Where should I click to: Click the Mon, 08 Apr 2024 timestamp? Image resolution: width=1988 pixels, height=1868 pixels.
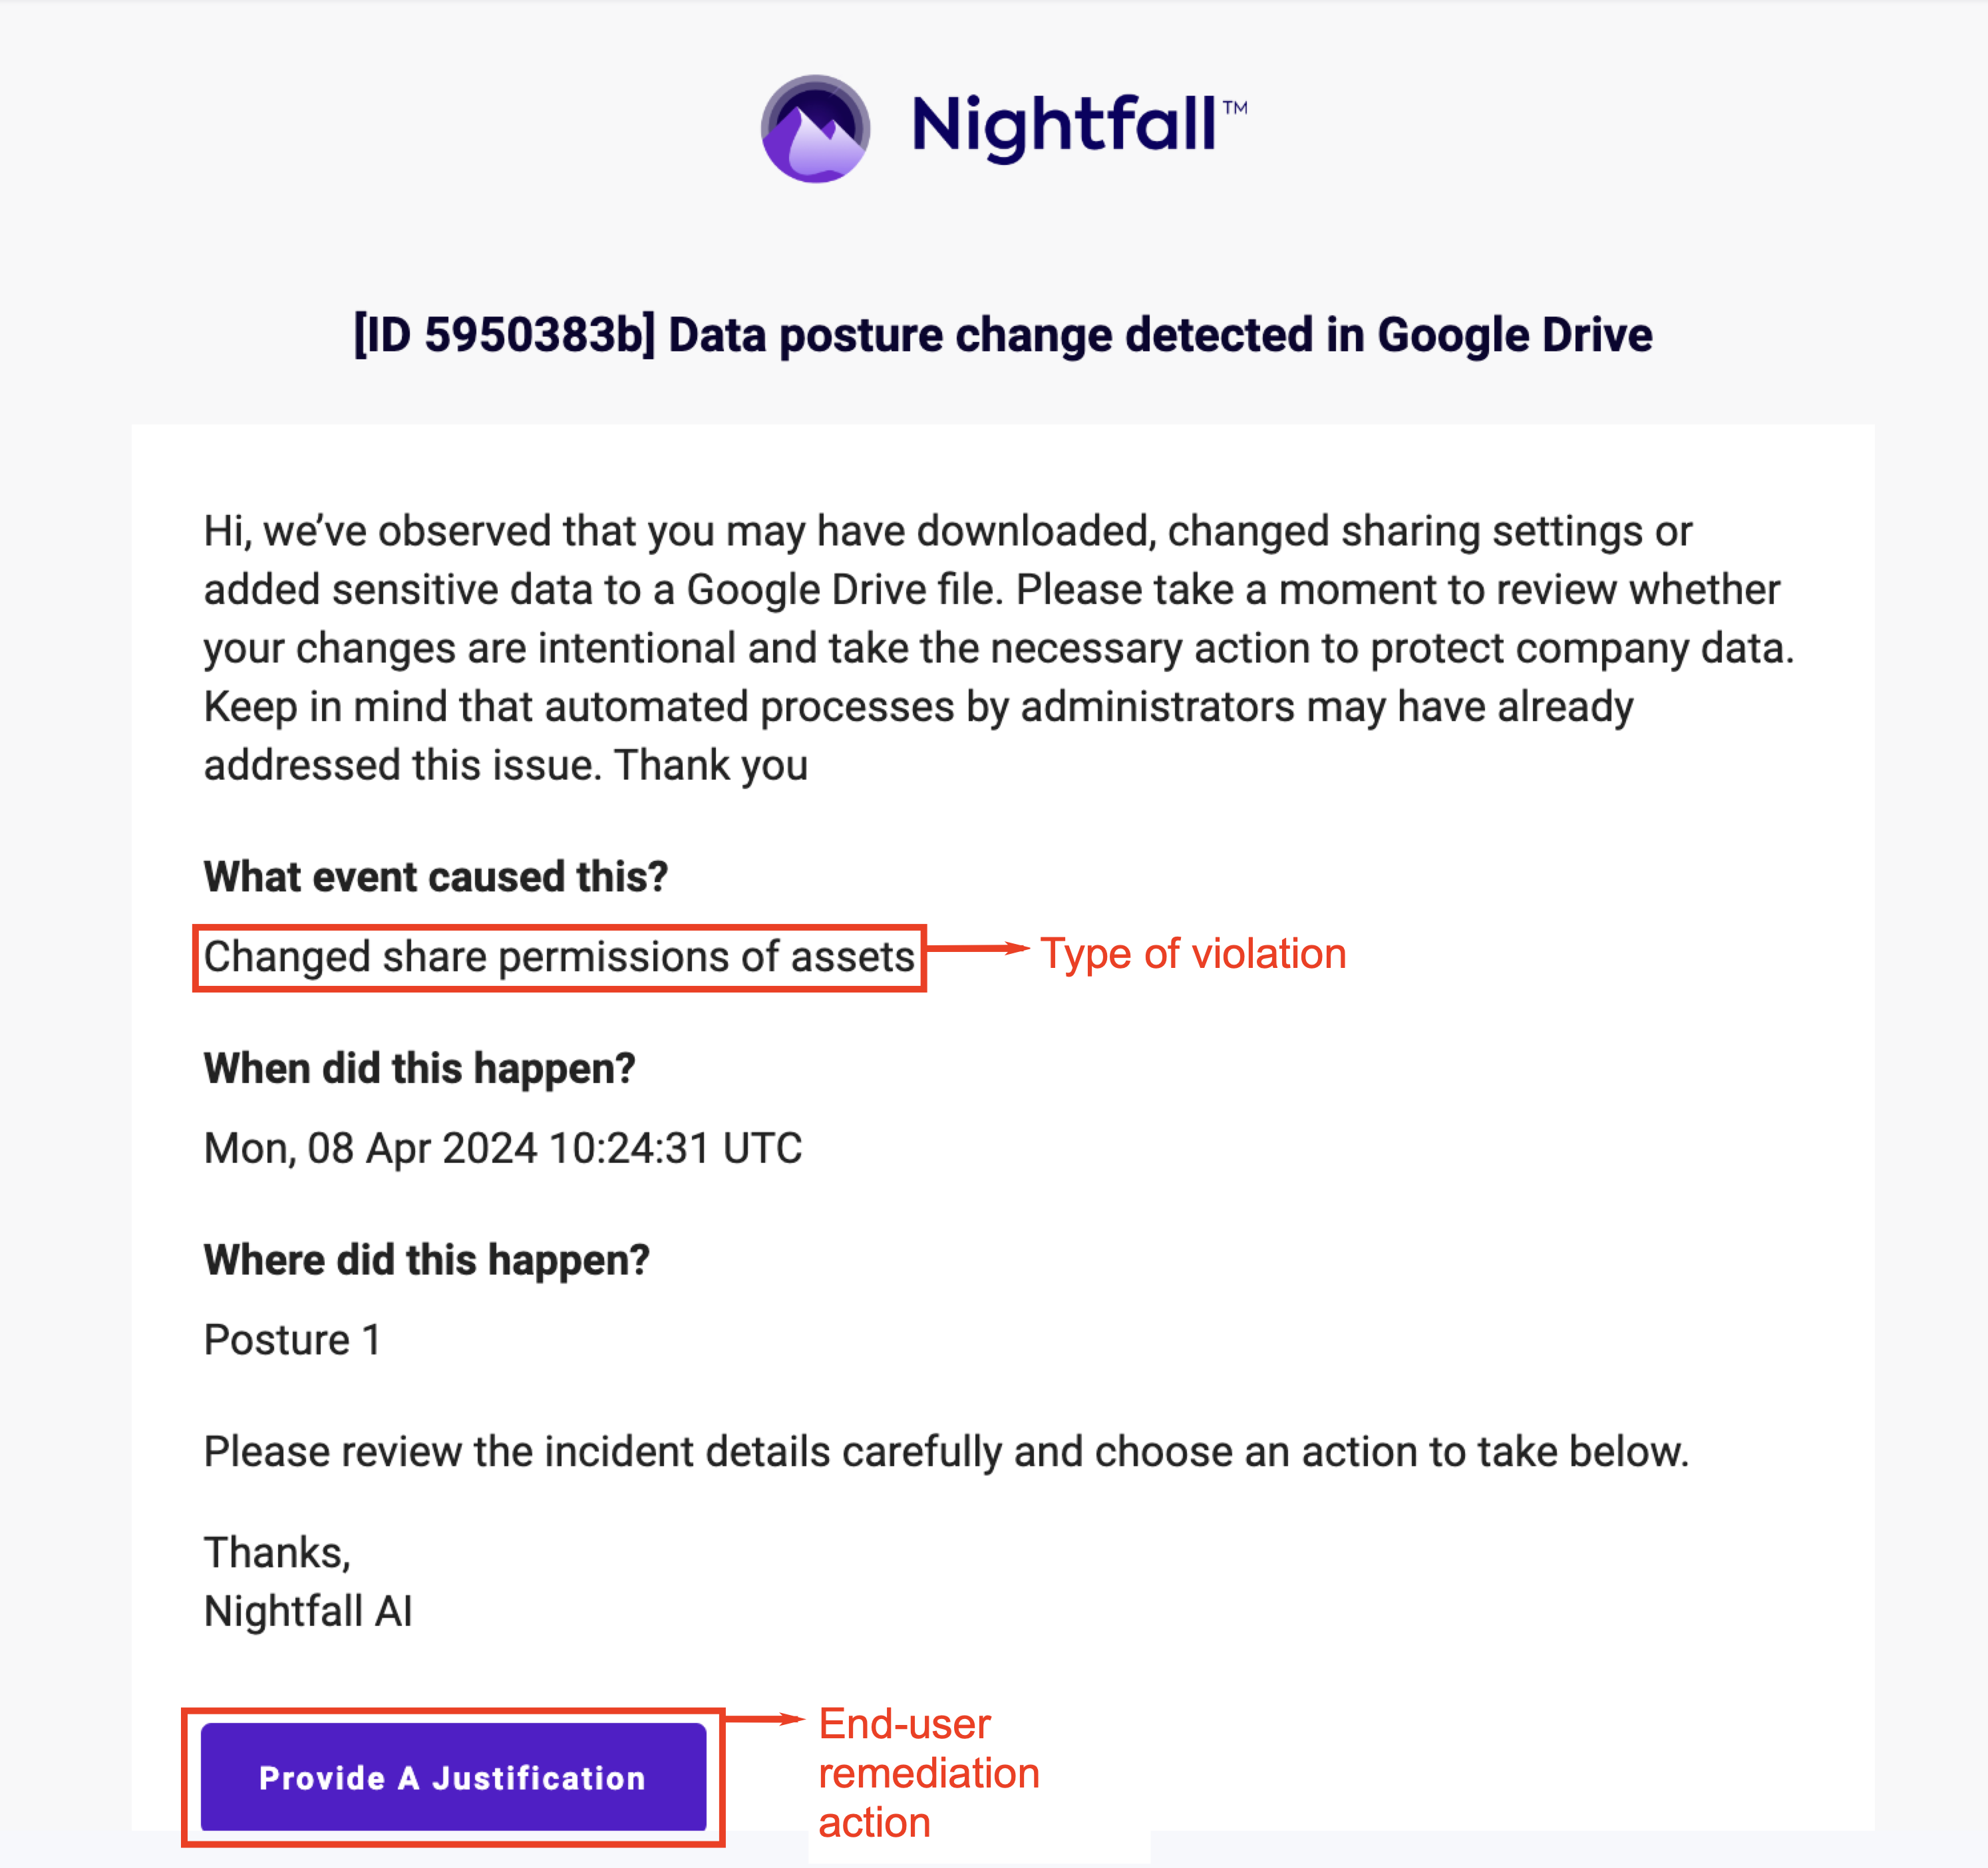click(x=502, y=1148)
